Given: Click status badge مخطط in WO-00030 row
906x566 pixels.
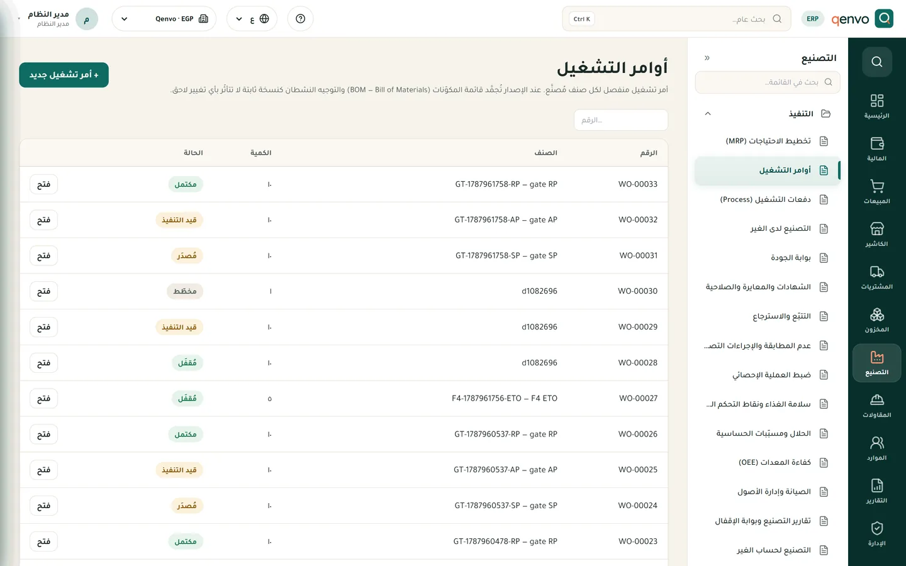Looking at the screenshot, I should pos(185,291).
